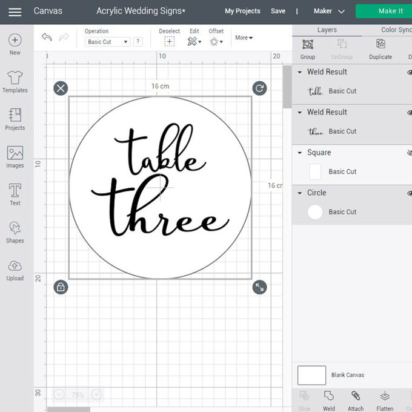Click the Blank Canvas color swatch

pos(311,375)
